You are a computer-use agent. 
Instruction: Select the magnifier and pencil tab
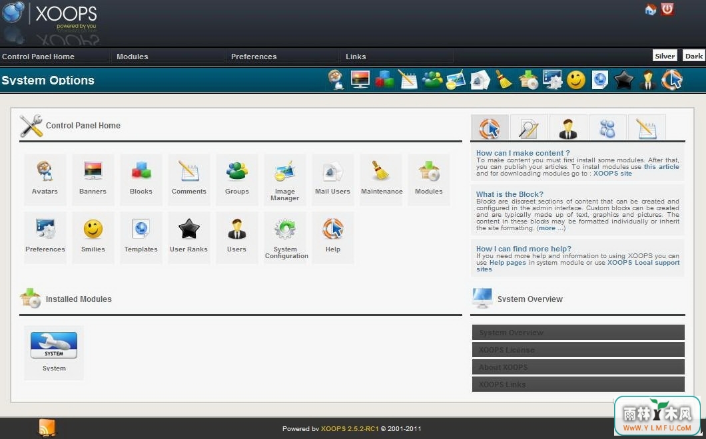pyautogui.click(x=529, y=128)
